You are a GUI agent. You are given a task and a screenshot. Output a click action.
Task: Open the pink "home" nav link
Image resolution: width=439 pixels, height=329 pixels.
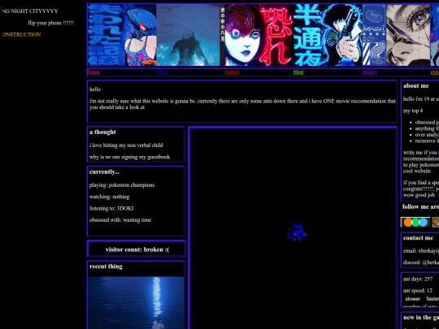click(x=93, y=72)
